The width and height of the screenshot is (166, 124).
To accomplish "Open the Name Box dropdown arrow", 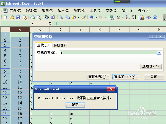I will coord(32,24).
